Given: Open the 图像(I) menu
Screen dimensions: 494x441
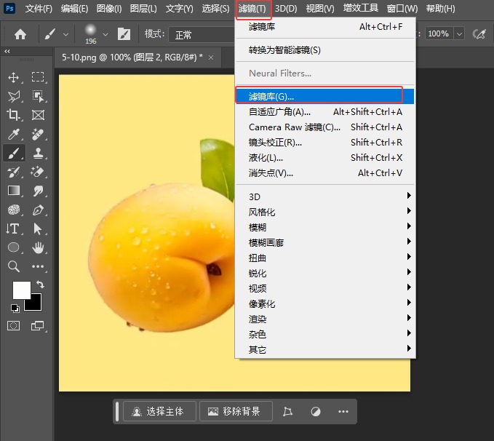Looking at the screenshot, I should (109, 9).
